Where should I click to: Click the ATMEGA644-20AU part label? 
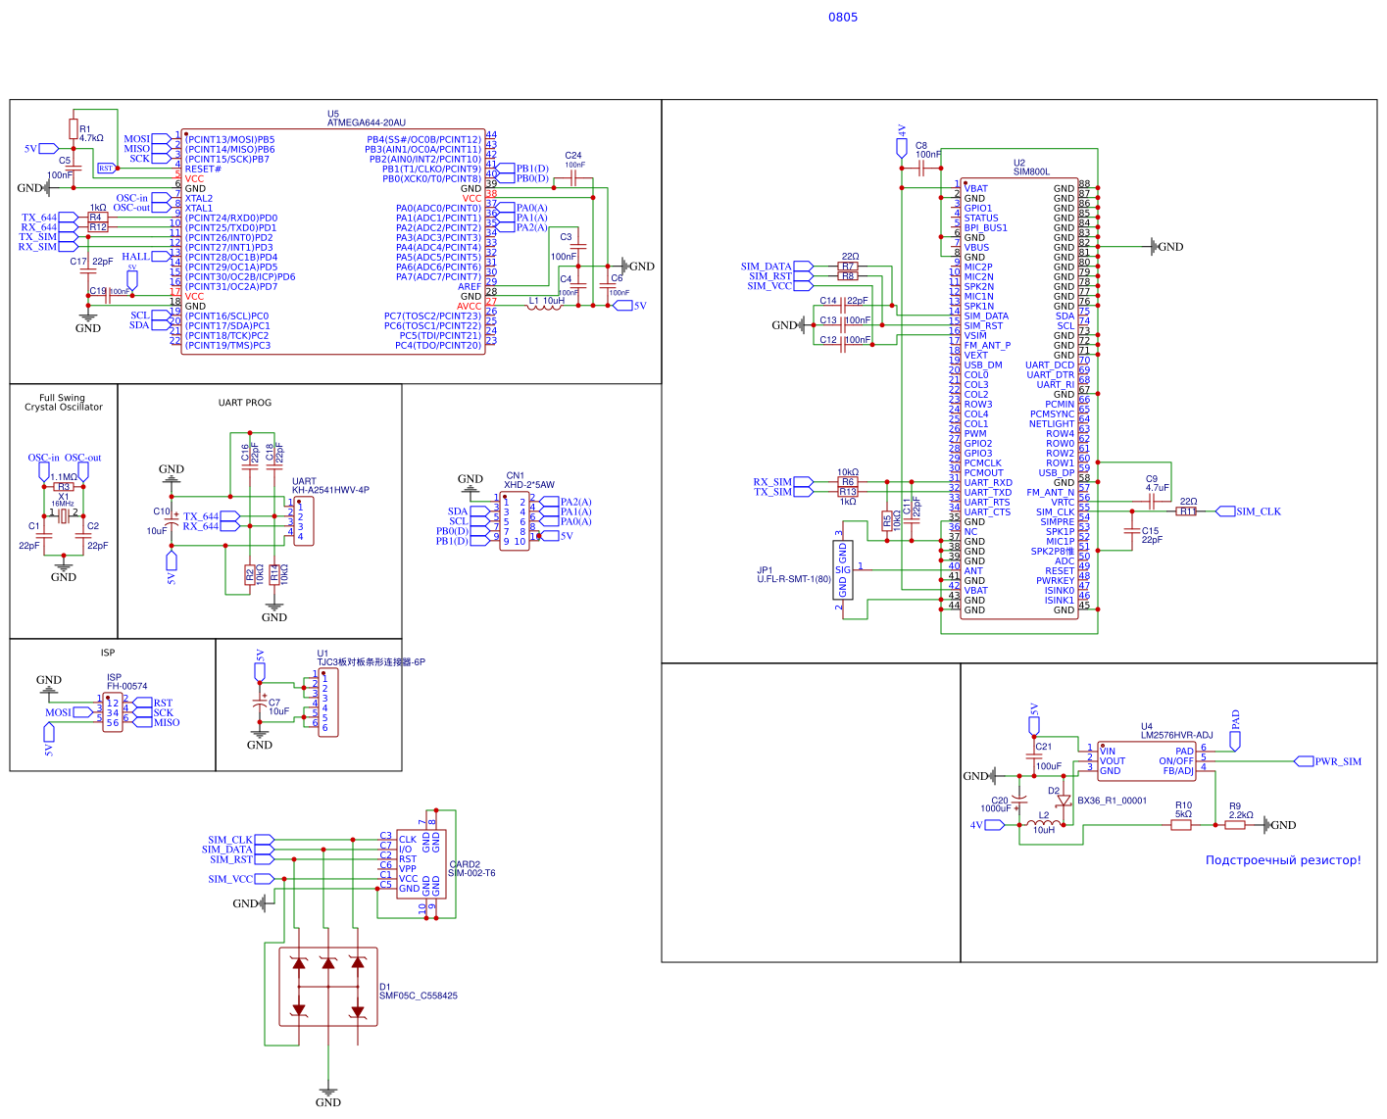[366, 122]
